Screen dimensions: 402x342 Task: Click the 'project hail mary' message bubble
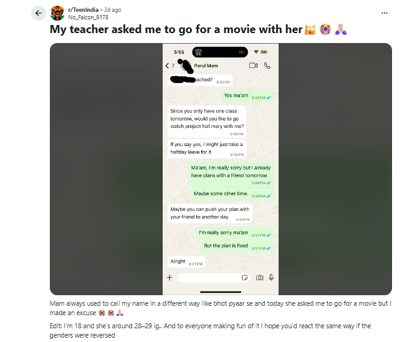pyautogui.click(x=207, y=122)
